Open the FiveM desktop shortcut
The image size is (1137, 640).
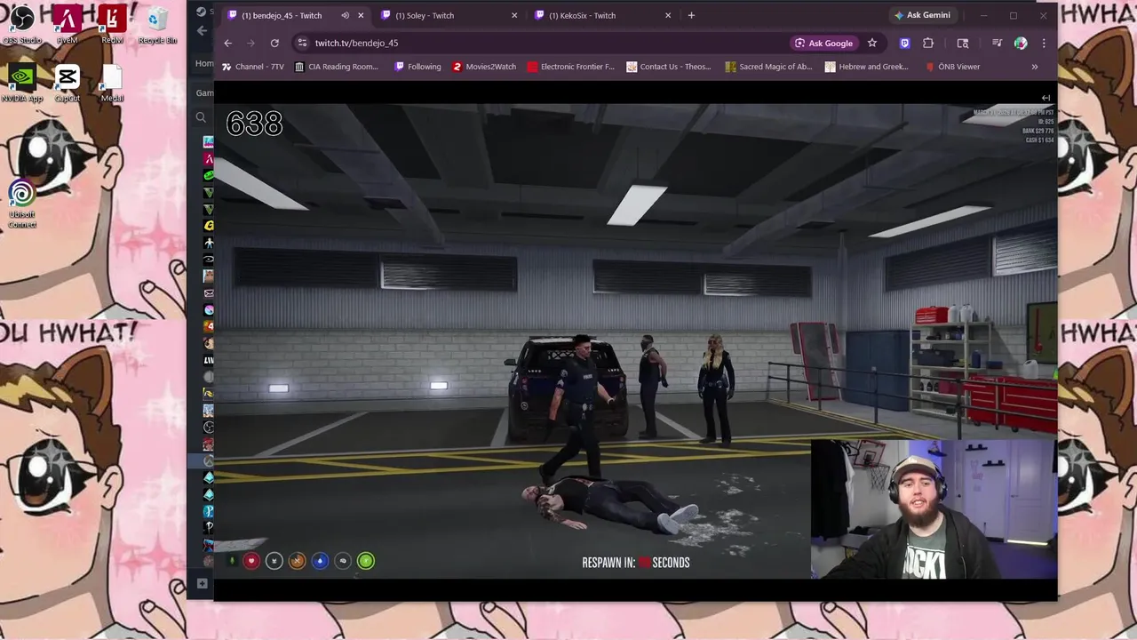tap(68, 24)
